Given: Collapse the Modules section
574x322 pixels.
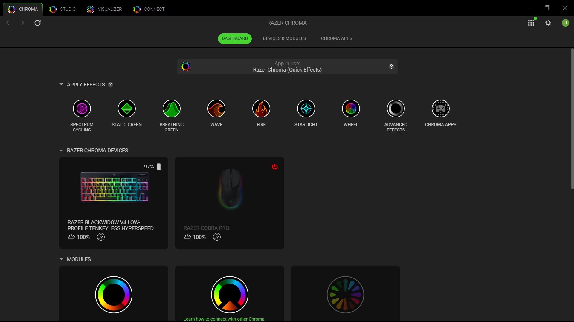Looking at the screenshot, I should tap(61, 259).
